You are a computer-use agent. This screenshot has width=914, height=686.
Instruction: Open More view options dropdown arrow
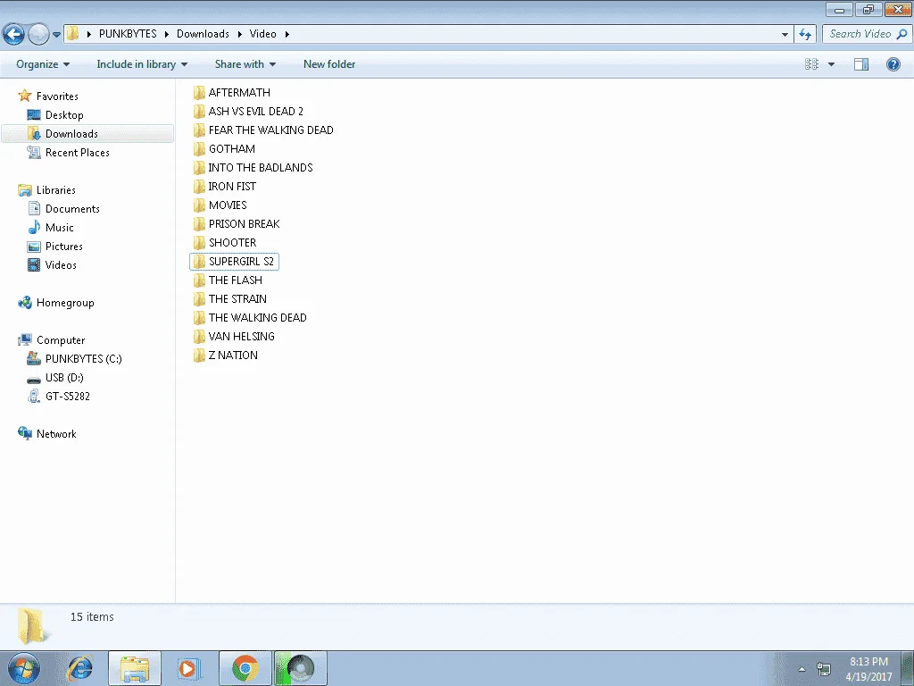(831, 64)
